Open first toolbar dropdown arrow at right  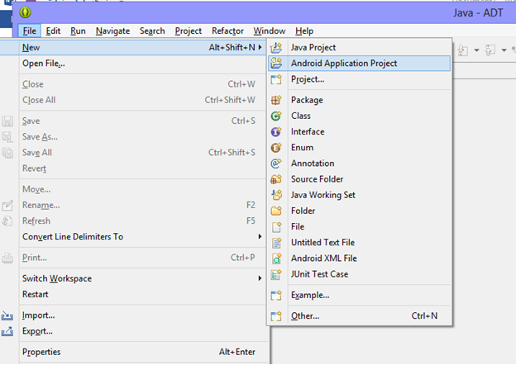click(x=476, y=50)
